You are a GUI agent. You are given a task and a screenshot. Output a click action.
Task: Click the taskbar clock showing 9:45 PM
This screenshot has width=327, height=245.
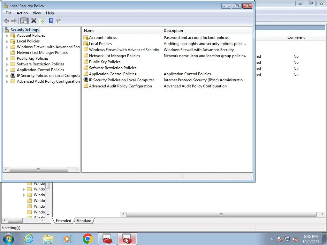click(x=311, y=239)
